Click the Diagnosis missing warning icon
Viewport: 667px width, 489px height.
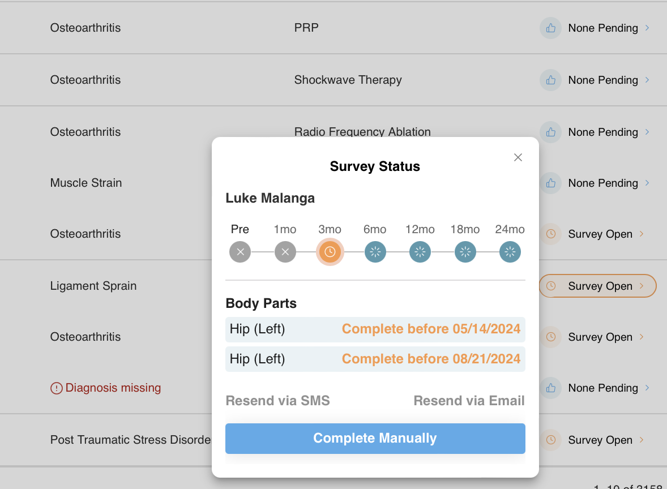57,388
